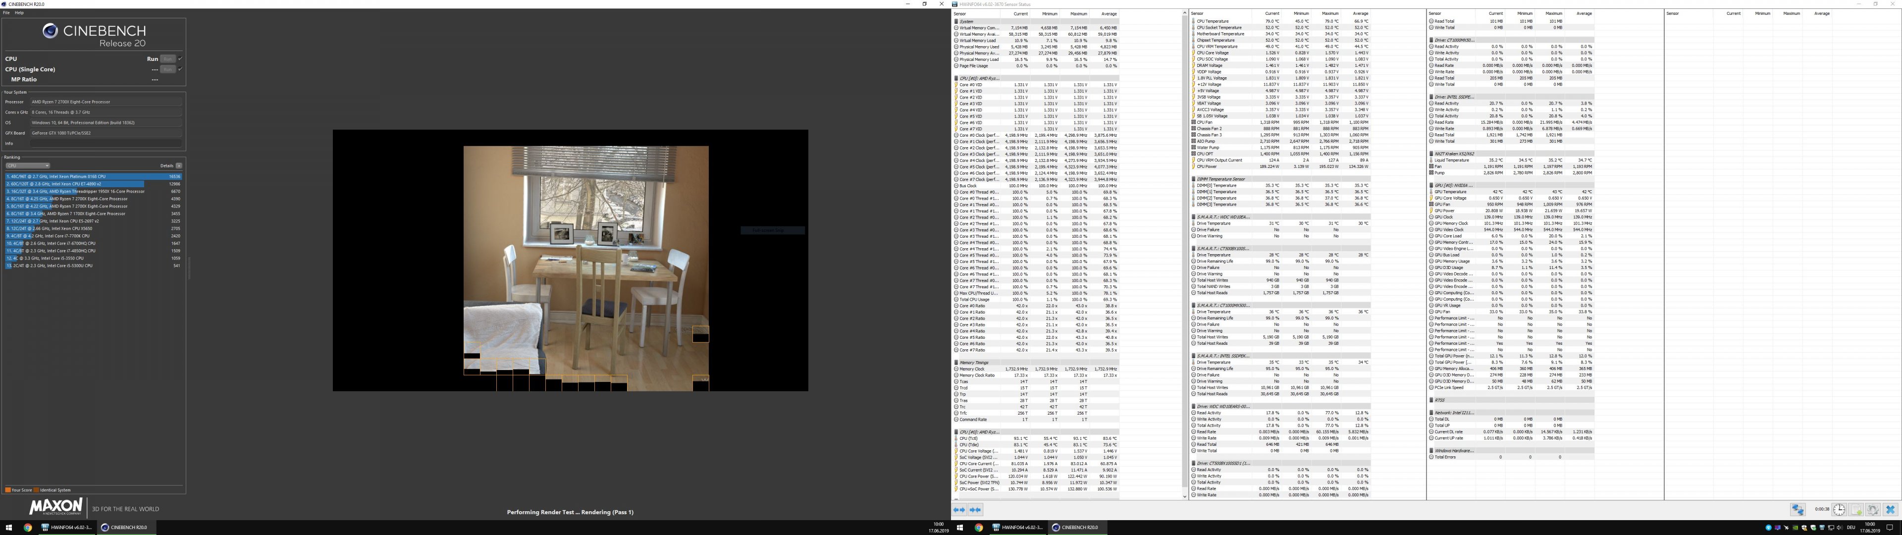Open Chrome from the left taskbar
Image resolution: width=1902 pixels, height=535 pixels.
click(27, 528)
